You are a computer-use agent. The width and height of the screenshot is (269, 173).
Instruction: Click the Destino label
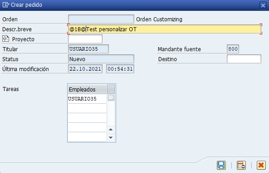click(x=167, y=59)
